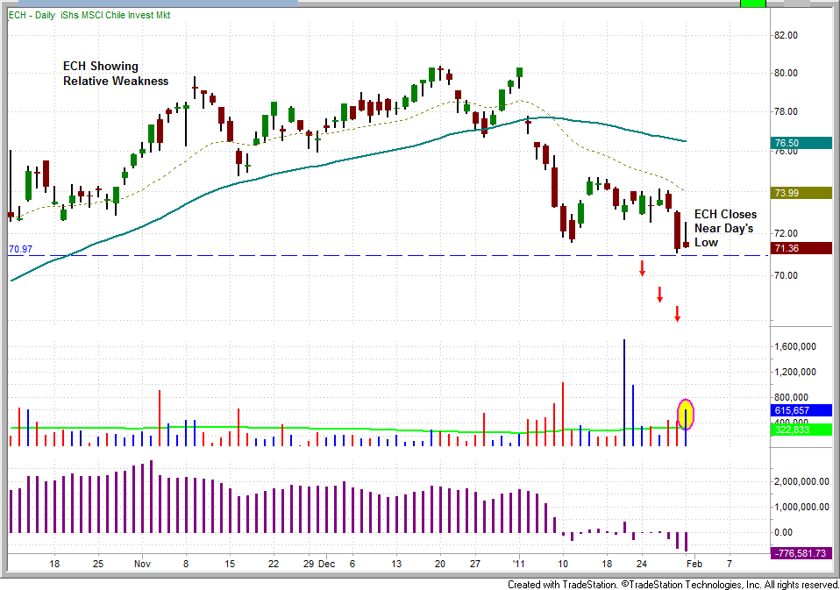Select the 76.50 teal moving average label
This screenshot has height=590, width=840.
(802, 143)
